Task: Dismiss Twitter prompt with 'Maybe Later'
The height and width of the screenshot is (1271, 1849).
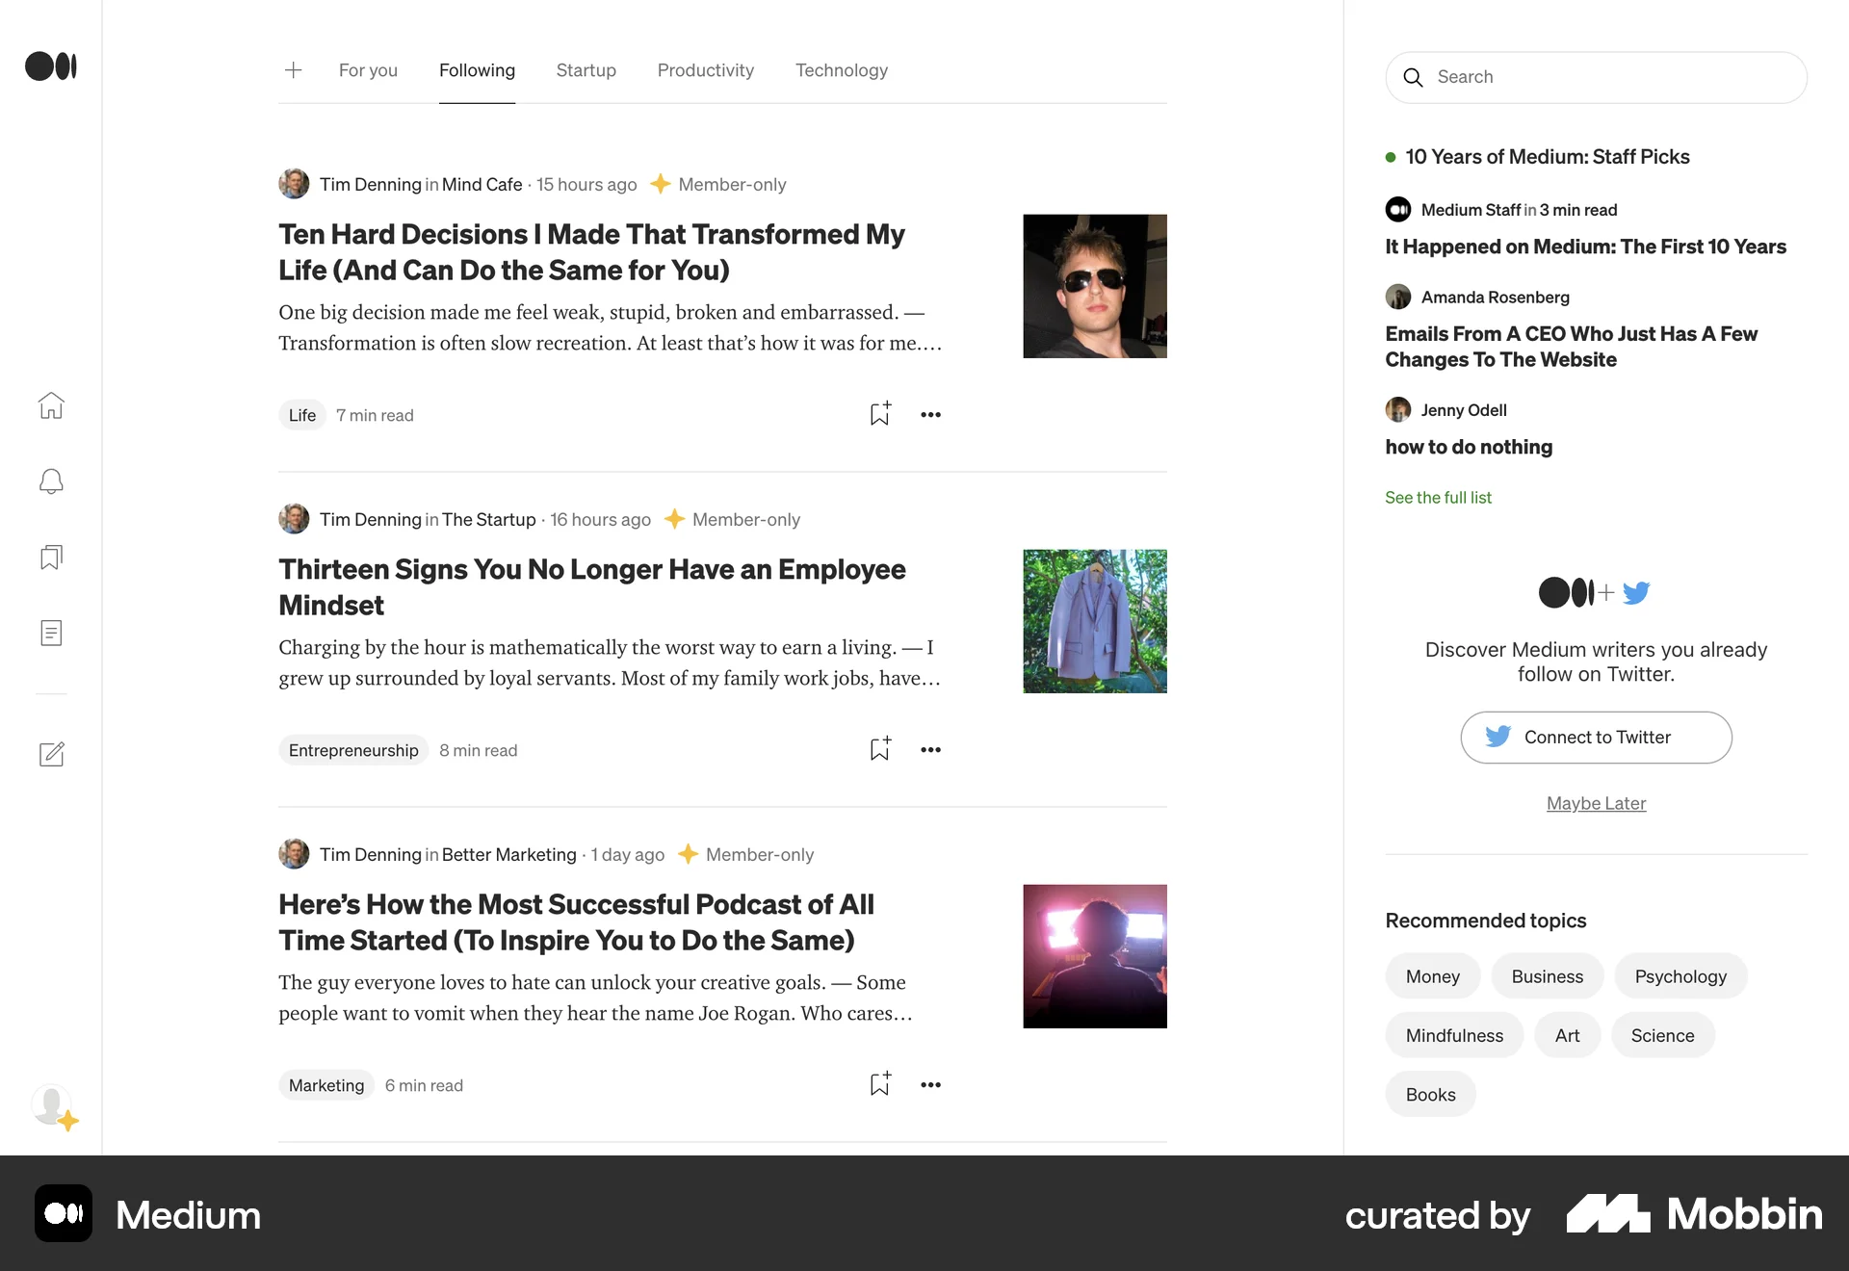Action: click(x=1595, y=803)
